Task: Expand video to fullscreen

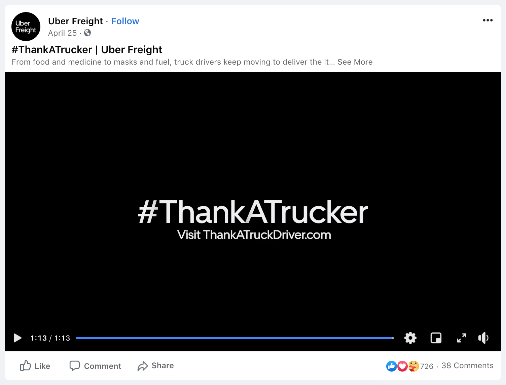Action: click(x=461, y=338)
